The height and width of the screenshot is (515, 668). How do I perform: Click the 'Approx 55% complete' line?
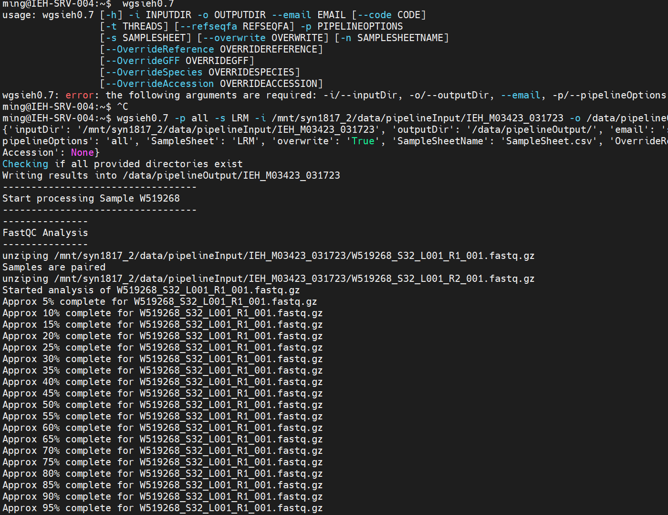[163, 416]
